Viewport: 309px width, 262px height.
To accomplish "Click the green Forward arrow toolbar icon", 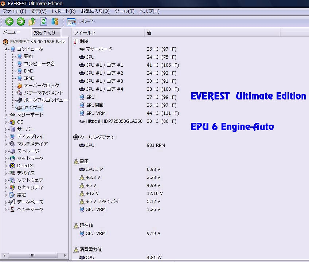I will 21,21.
